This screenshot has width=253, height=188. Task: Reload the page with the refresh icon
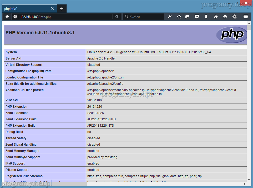tap(117, 17)
